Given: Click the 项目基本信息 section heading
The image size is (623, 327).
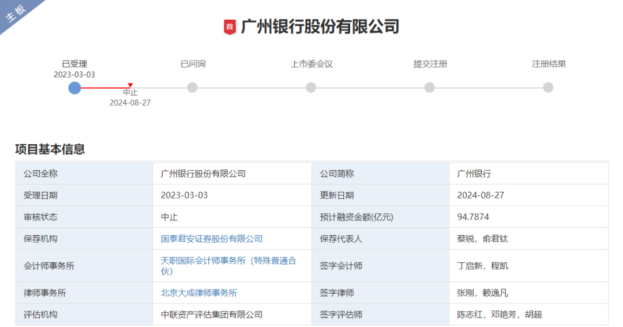Looking at the screenshot, I should coord(50,149).
